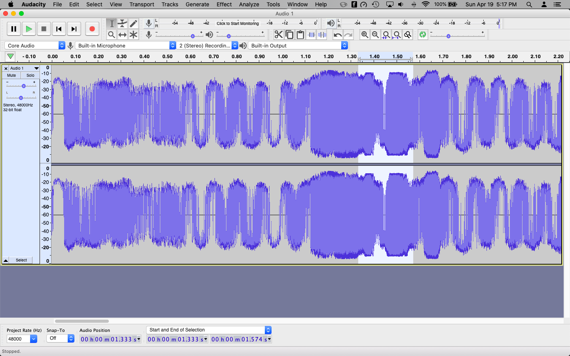The width and height of the screenshot is (570, 356).
Task: Choose the Zoom (magnifier) tool
Action: pyautogui.click(x=112, y=35)
